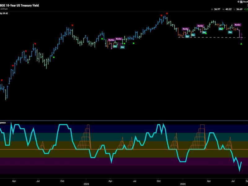This screenshot has width=248, height=186.
Task: Click the orange zero line in the oscillator panel
Action: pyautogui.click(x=124, y=149)
